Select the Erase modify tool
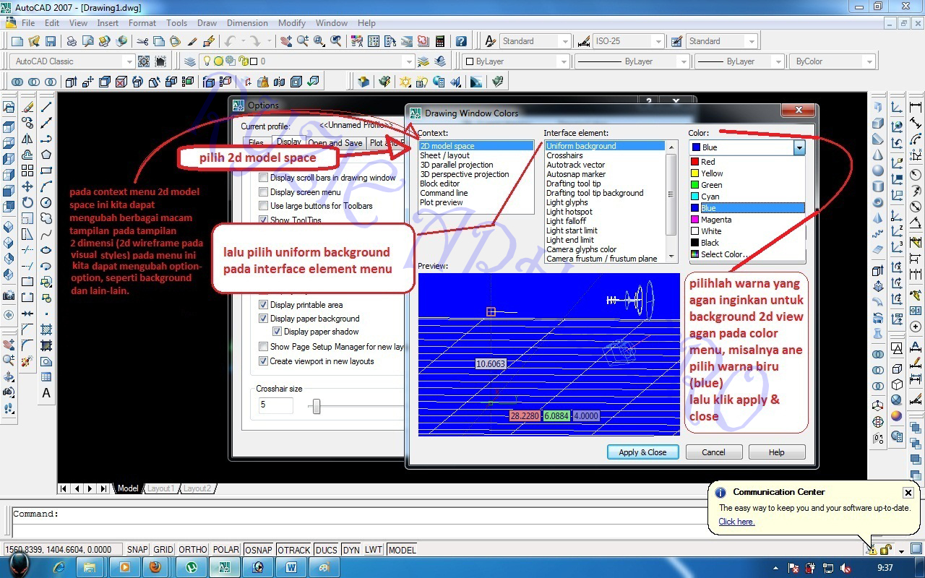This screenshot has width=925, height=578. coord(27,107)
